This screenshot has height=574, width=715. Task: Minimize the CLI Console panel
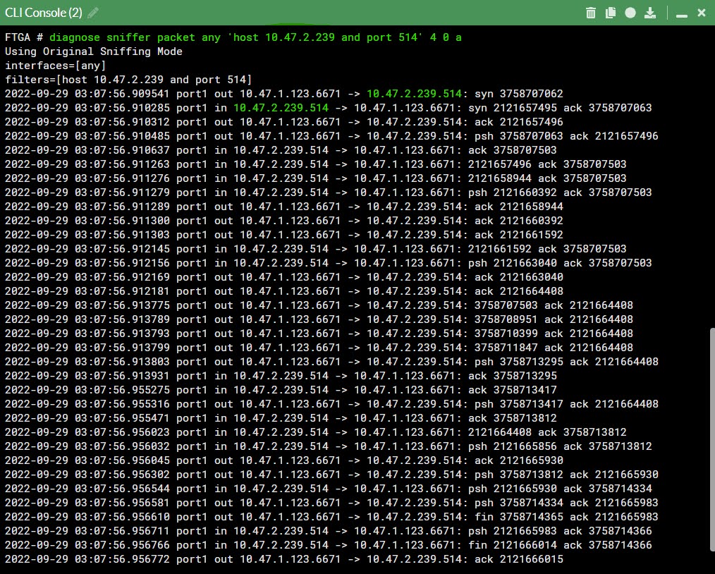pyautogui.click(x=682, y=15)
